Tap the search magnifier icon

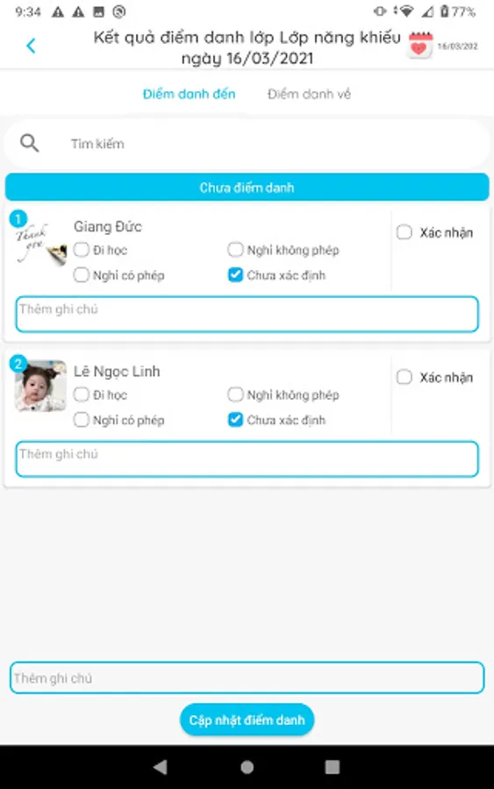[x=29, y=144]
